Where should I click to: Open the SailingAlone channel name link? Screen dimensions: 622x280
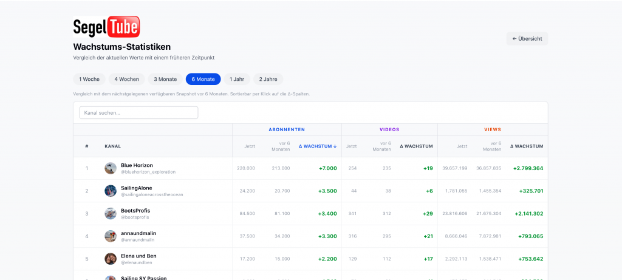[x=137, y=188]
